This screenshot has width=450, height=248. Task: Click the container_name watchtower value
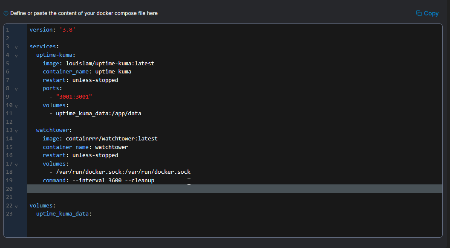(111, 147)
